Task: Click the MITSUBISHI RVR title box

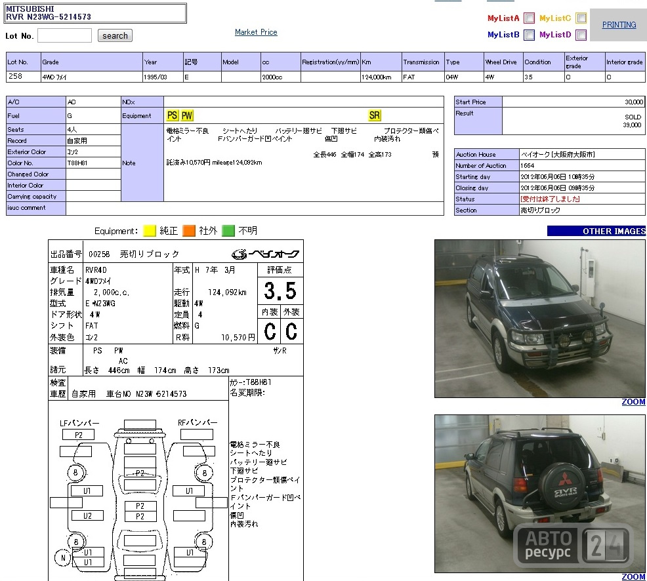Action: [95, 12]
